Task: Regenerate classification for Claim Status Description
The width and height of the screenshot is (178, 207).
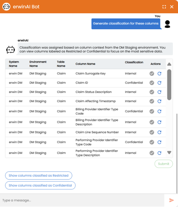Action: 159,92
